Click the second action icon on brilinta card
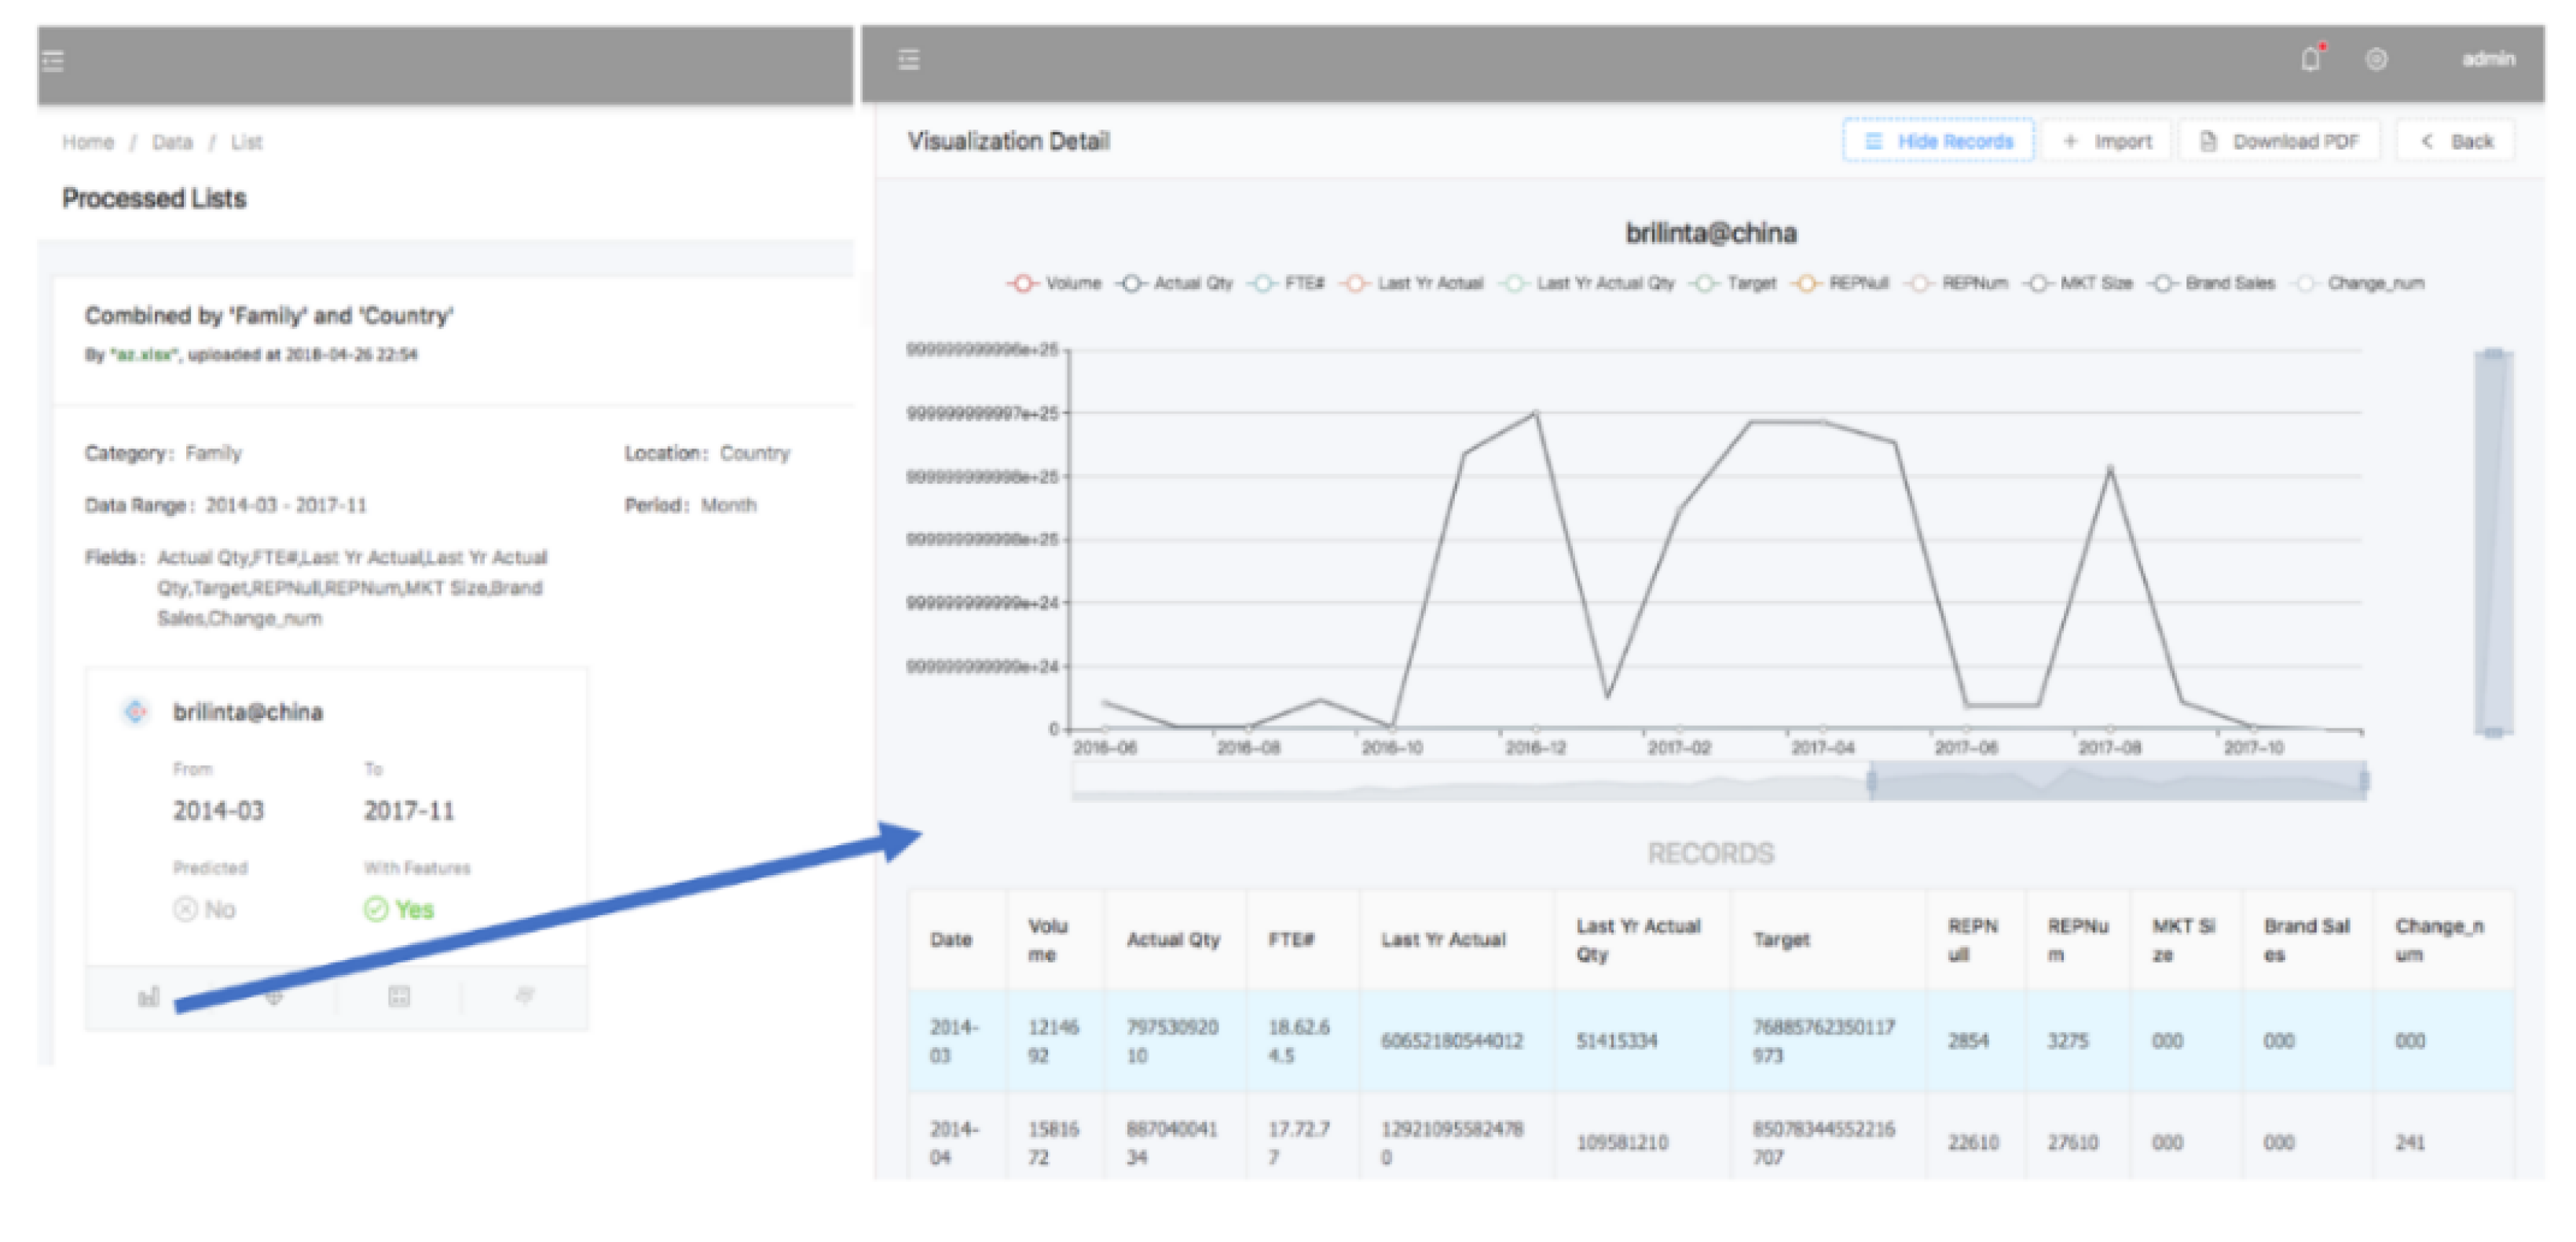 [274, 996]
